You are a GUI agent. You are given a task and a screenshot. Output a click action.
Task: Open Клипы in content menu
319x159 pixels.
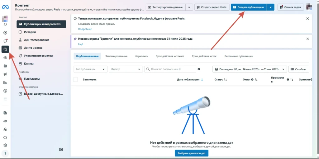(x=41, y=64)
